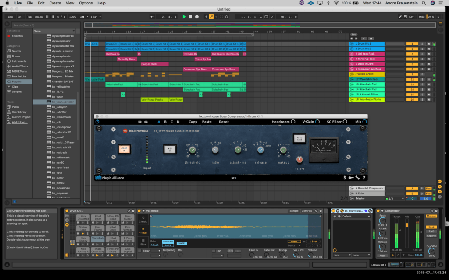Click Add Folder link in browser Places

(19, 122)
